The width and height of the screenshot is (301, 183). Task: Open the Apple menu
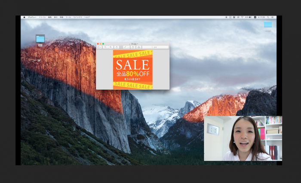click(25, 17)
